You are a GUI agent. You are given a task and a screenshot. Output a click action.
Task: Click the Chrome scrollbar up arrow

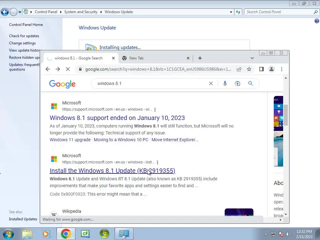coord(286,78)
